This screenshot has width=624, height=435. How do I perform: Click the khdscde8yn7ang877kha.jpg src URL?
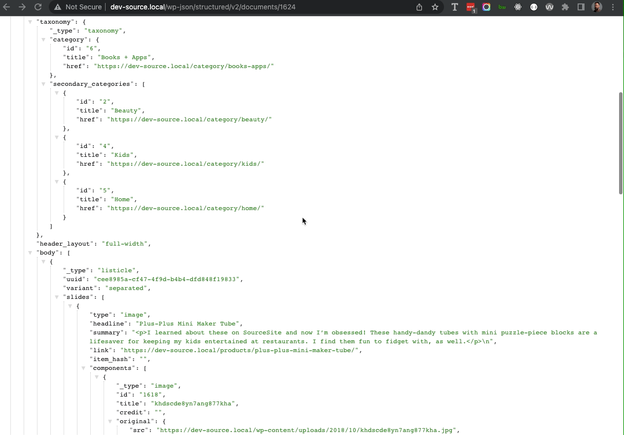pyautogui.click(x=306, y=430)
